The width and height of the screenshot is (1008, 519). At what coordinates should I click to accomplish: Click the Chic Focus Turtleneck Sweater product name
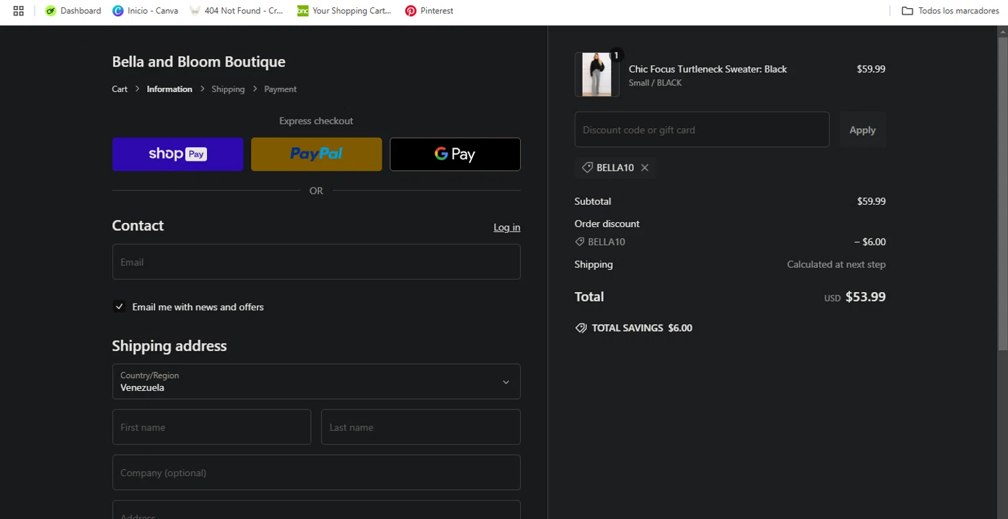tap(708, 69)
